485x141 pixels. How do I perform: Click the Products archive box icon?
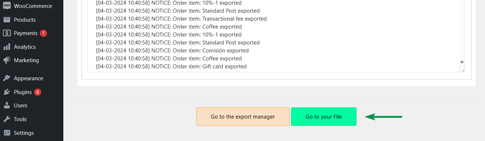click(x=7, y=20)
